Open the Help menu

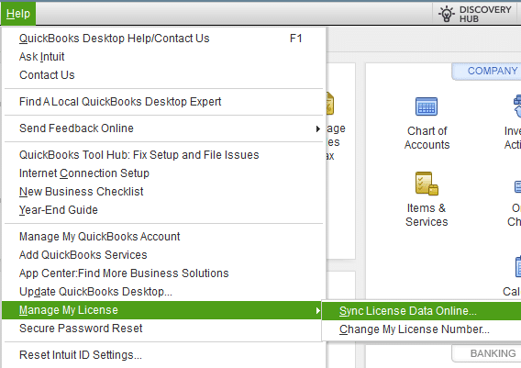click(x=18, y=14)
